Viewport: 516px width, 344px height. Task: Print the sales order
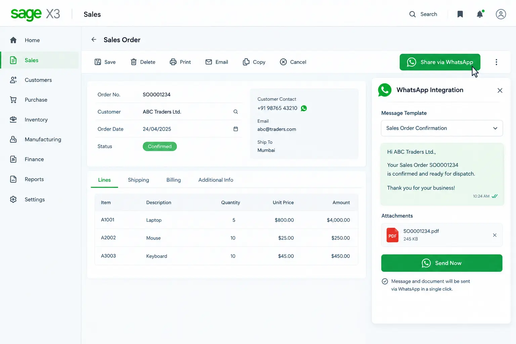point(180,62)
